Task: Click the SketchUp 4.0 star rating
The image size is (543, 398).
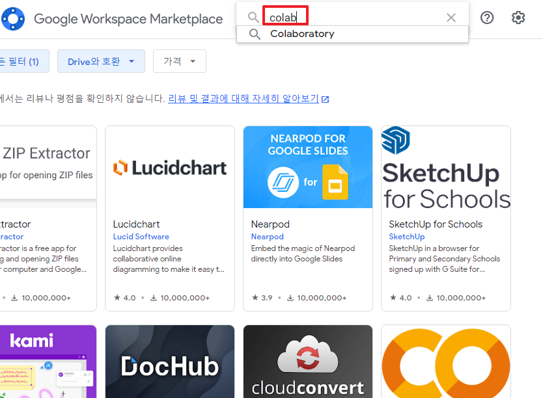Action: tap(400, 298)
